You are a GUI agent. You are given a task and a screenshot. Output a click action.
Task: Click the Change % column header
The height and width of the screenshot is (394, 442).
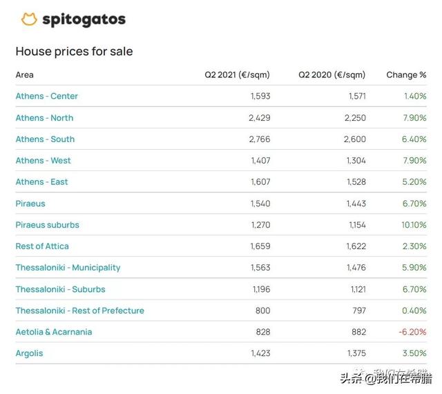406,75
